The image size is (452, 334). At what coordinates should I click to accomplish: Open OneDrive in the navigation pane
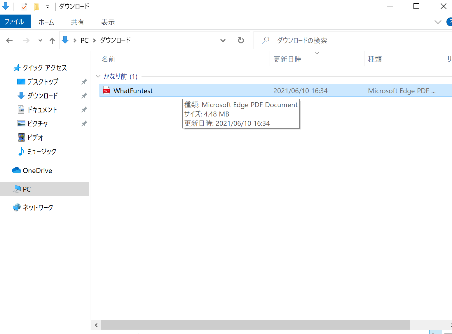point(37,171)
